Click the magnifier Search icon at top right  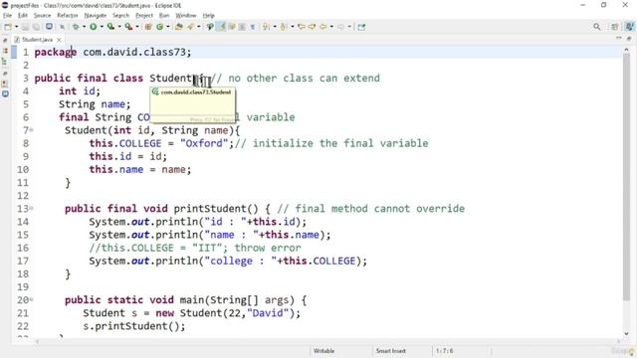(x=597, y=27)
